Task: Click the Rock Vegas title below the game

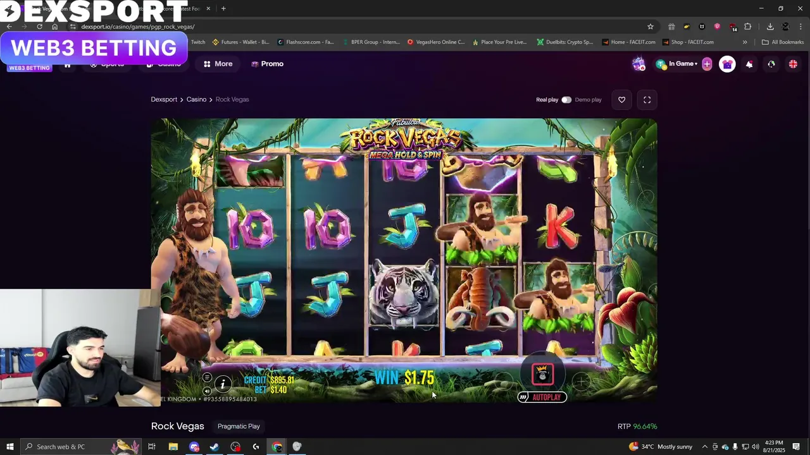Action: [x=178, y=426]
